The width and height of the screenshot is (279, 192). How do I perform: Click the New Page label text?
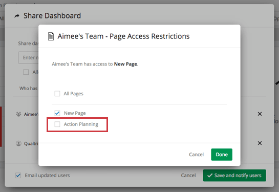[x=75, y=113]
